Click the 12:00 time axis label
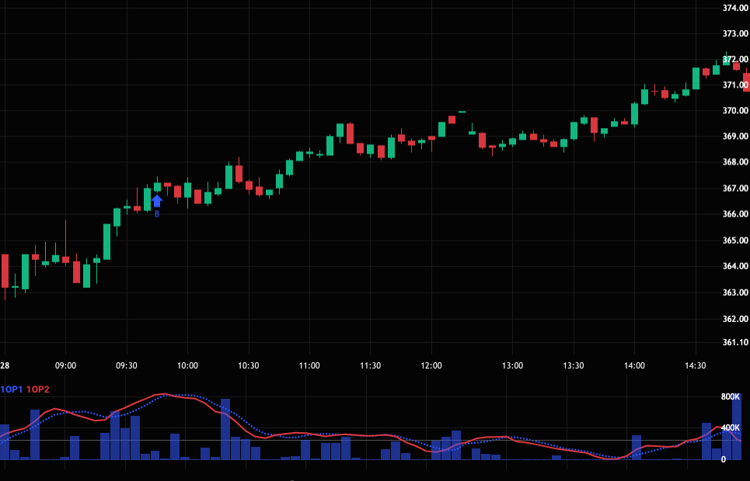Image resolution: width=750 pixels, height=481 pixels. tap(431, 366)
